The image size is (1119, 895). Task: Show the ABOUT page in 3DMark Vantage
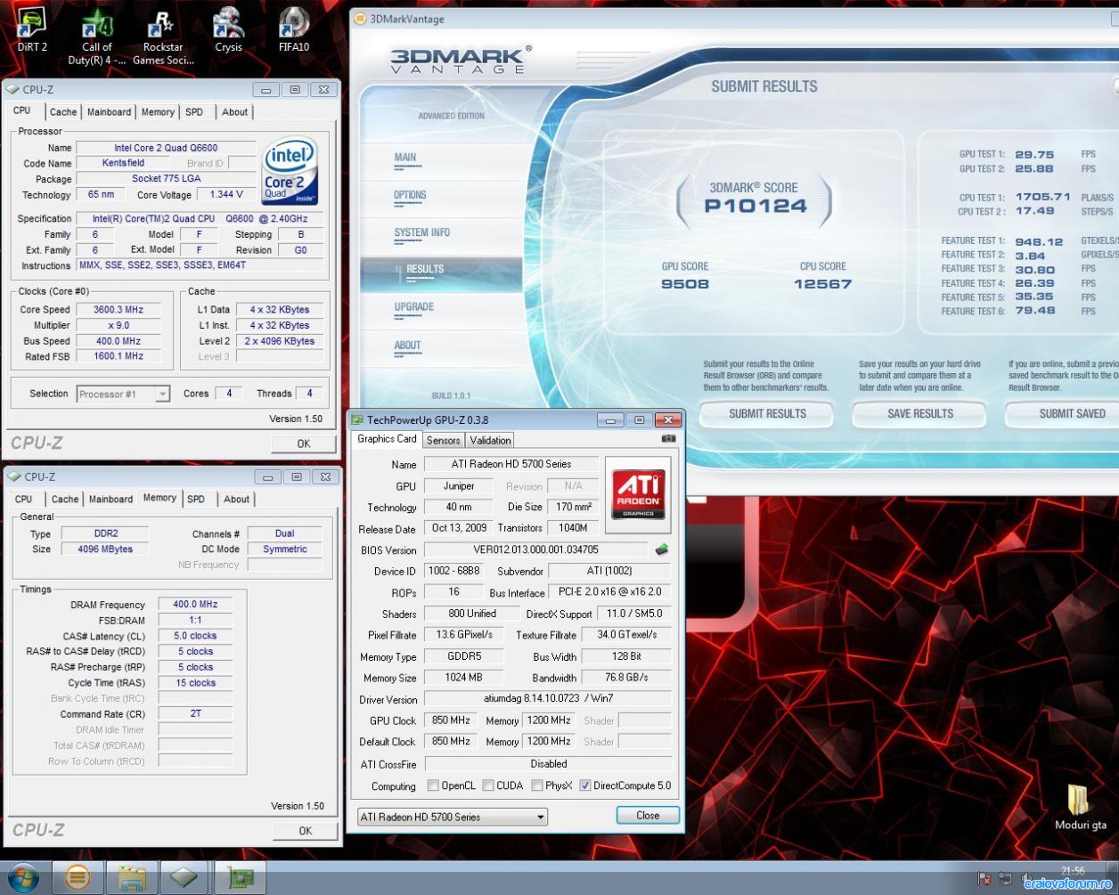[407, 345]
